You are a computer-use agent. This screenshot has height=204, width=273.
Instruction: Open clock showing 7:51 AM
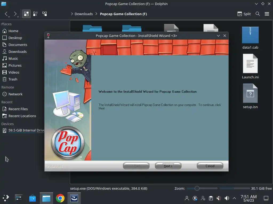pos(248,198)
